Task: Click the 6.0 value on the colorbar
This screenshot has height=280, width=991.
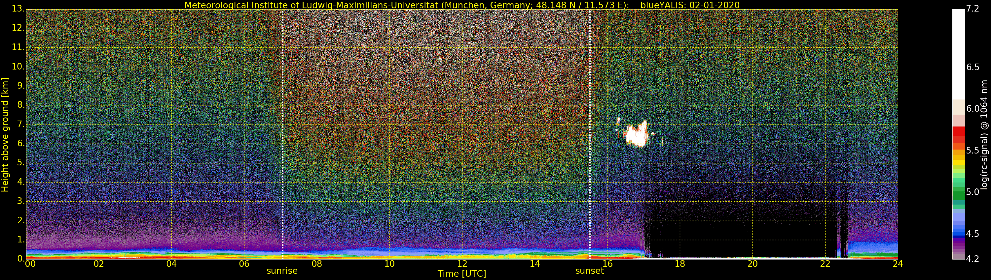Action: (973, 109)
